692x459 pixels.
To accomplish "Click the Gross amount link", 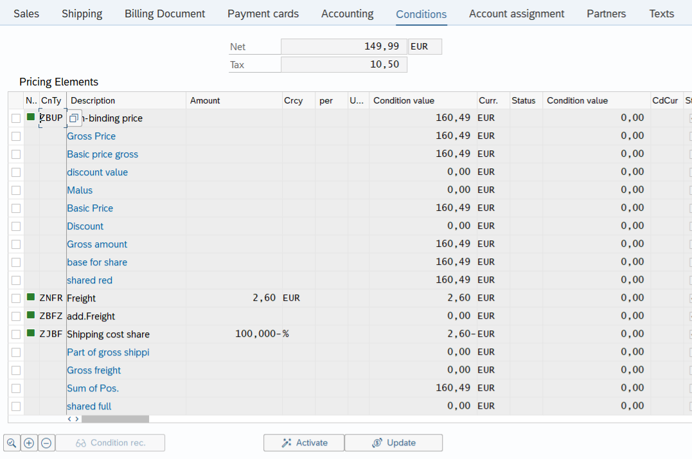I will tap(97, 244).
